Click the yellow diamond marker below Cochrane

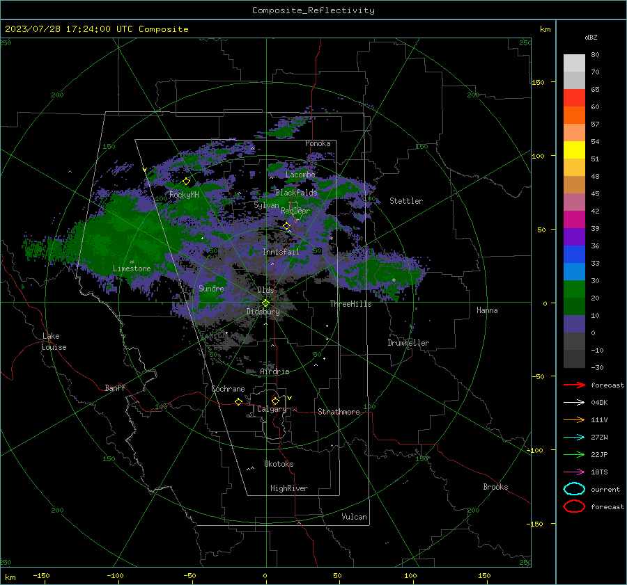click(239, 401)
